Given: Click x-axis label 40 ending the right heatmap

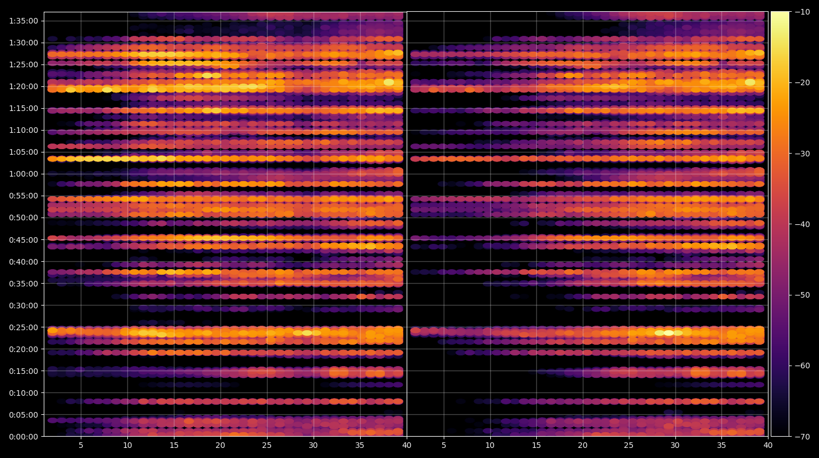Looking at the screenshot, I should pyautogui.click(x=767, y=446).
